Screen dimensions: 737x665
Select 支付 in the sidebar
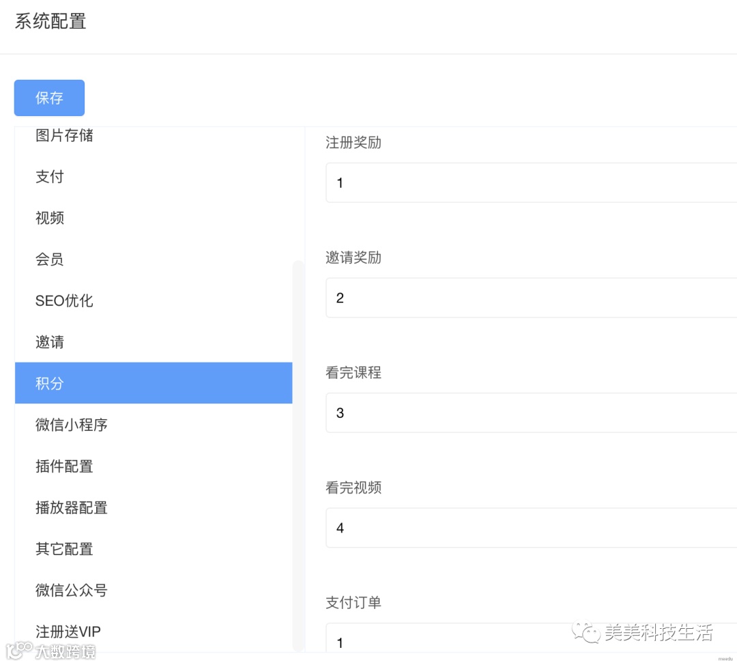click(x=50, y=177)
